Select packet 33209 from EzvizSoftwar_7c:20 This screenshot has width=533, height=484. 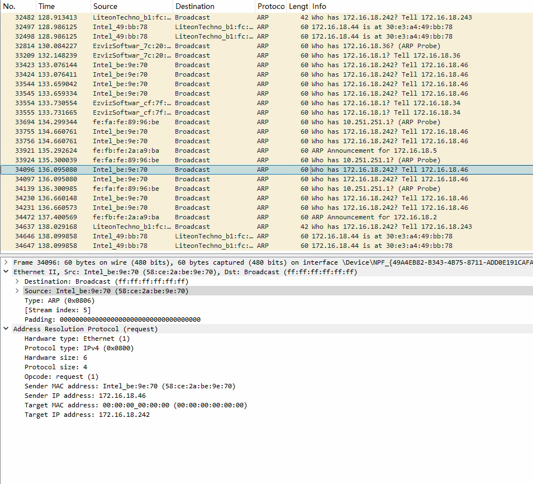tap(266, 55)
